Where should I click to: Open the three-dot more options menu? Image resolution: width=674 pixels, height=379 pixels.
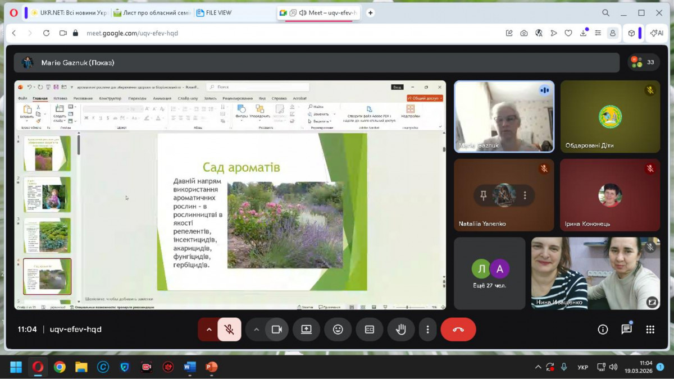tap(427, 330)
